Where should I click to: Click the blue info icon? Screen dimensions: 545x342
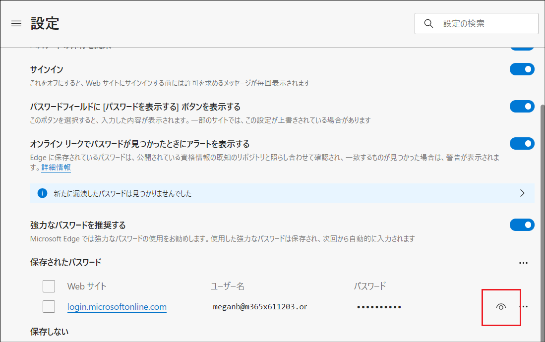(x=43, y=193)
